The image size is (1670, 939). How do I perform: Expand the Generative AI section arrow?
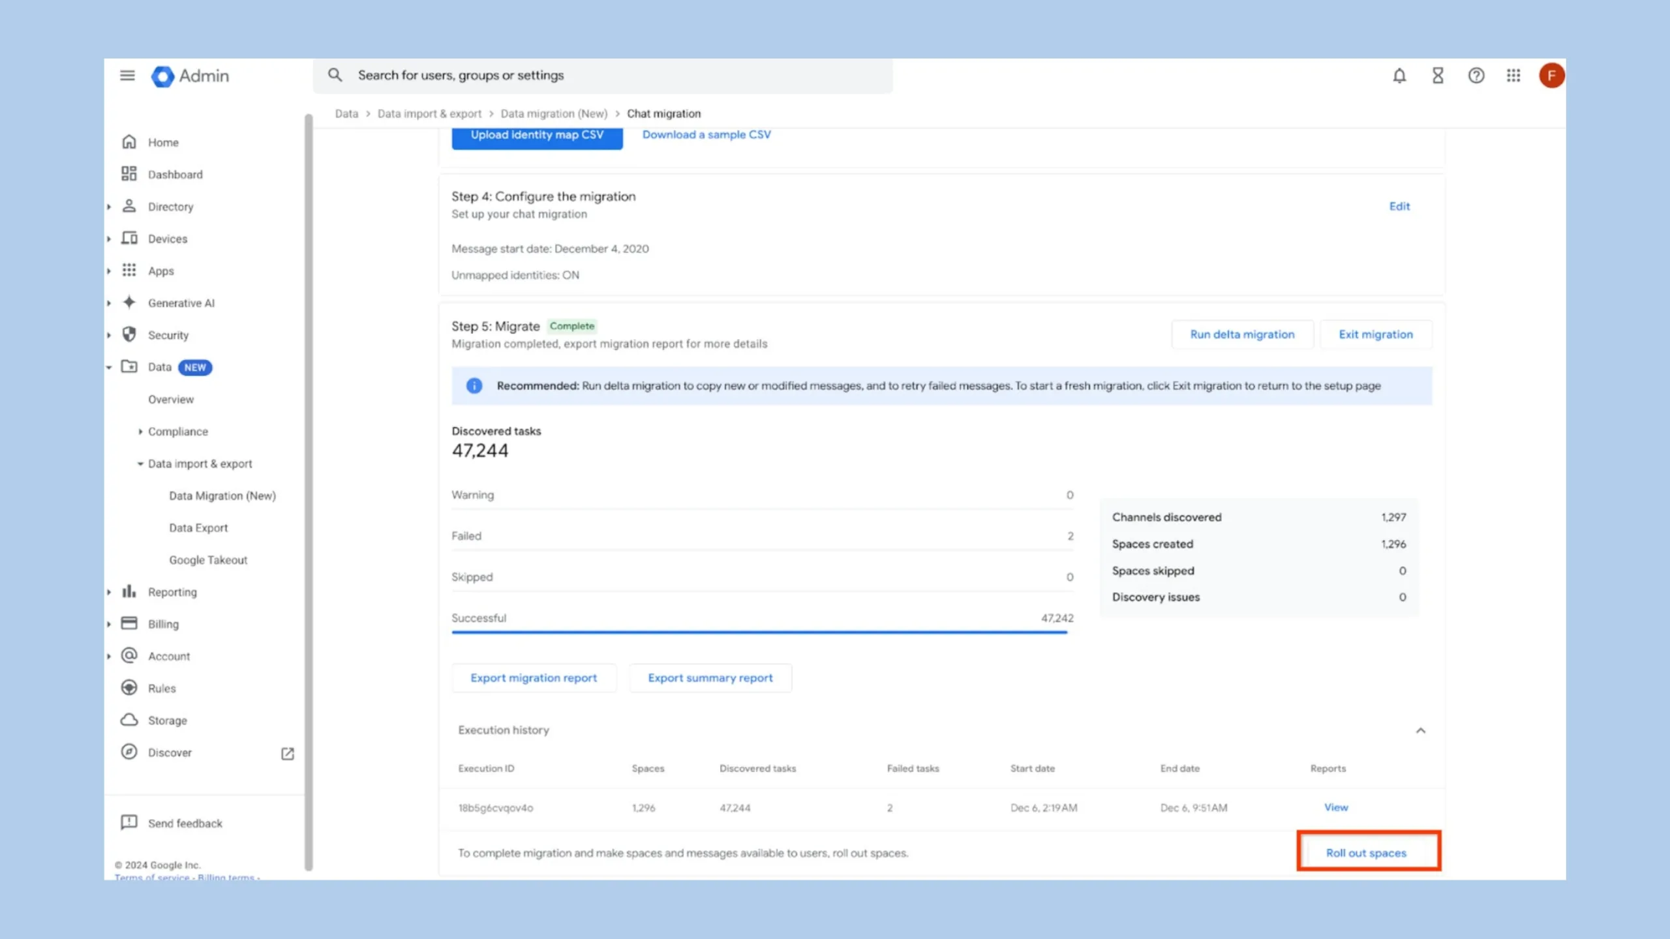[x=109, y=303]
